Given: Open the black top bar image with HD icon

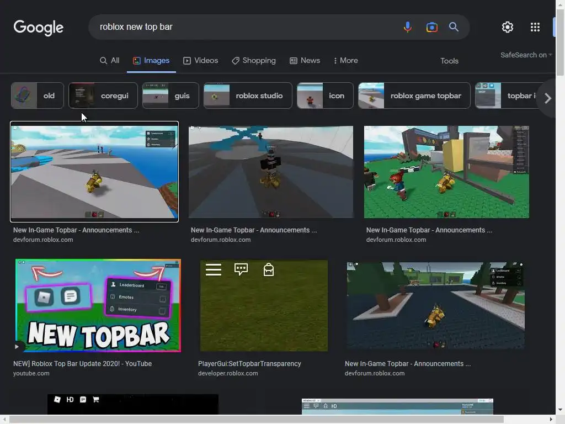Looking at the screenshot, I should [x=132, y=404].
